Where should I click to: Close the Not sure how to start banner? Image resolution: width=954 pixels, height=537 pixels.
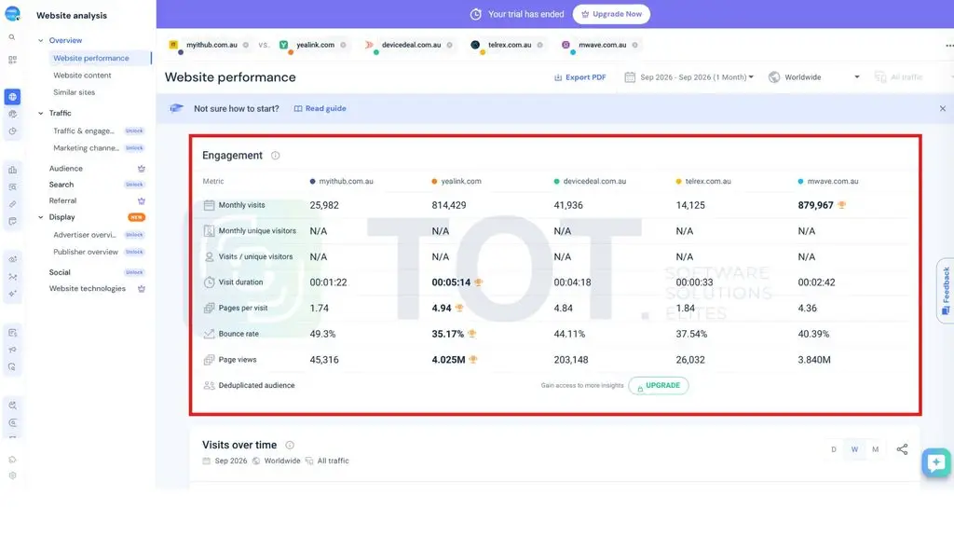pos(943,108)
